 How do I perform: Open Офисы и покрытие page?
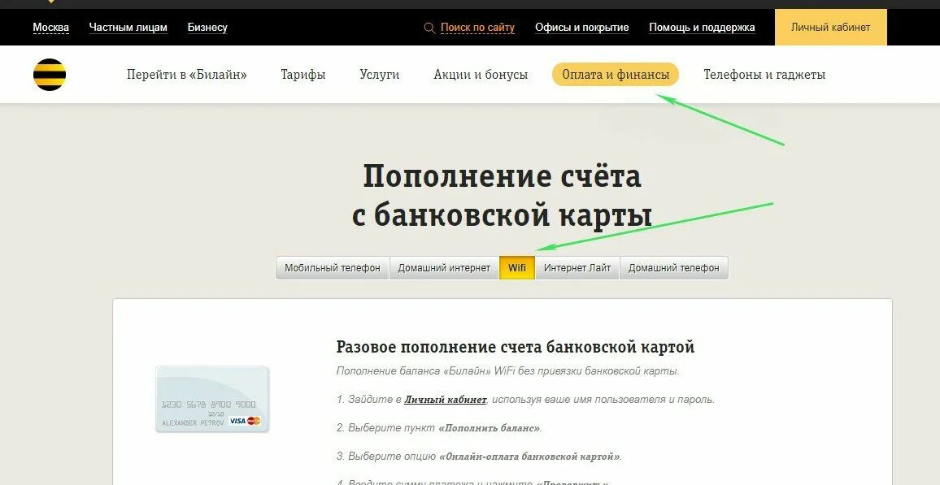tap(582, 27)
